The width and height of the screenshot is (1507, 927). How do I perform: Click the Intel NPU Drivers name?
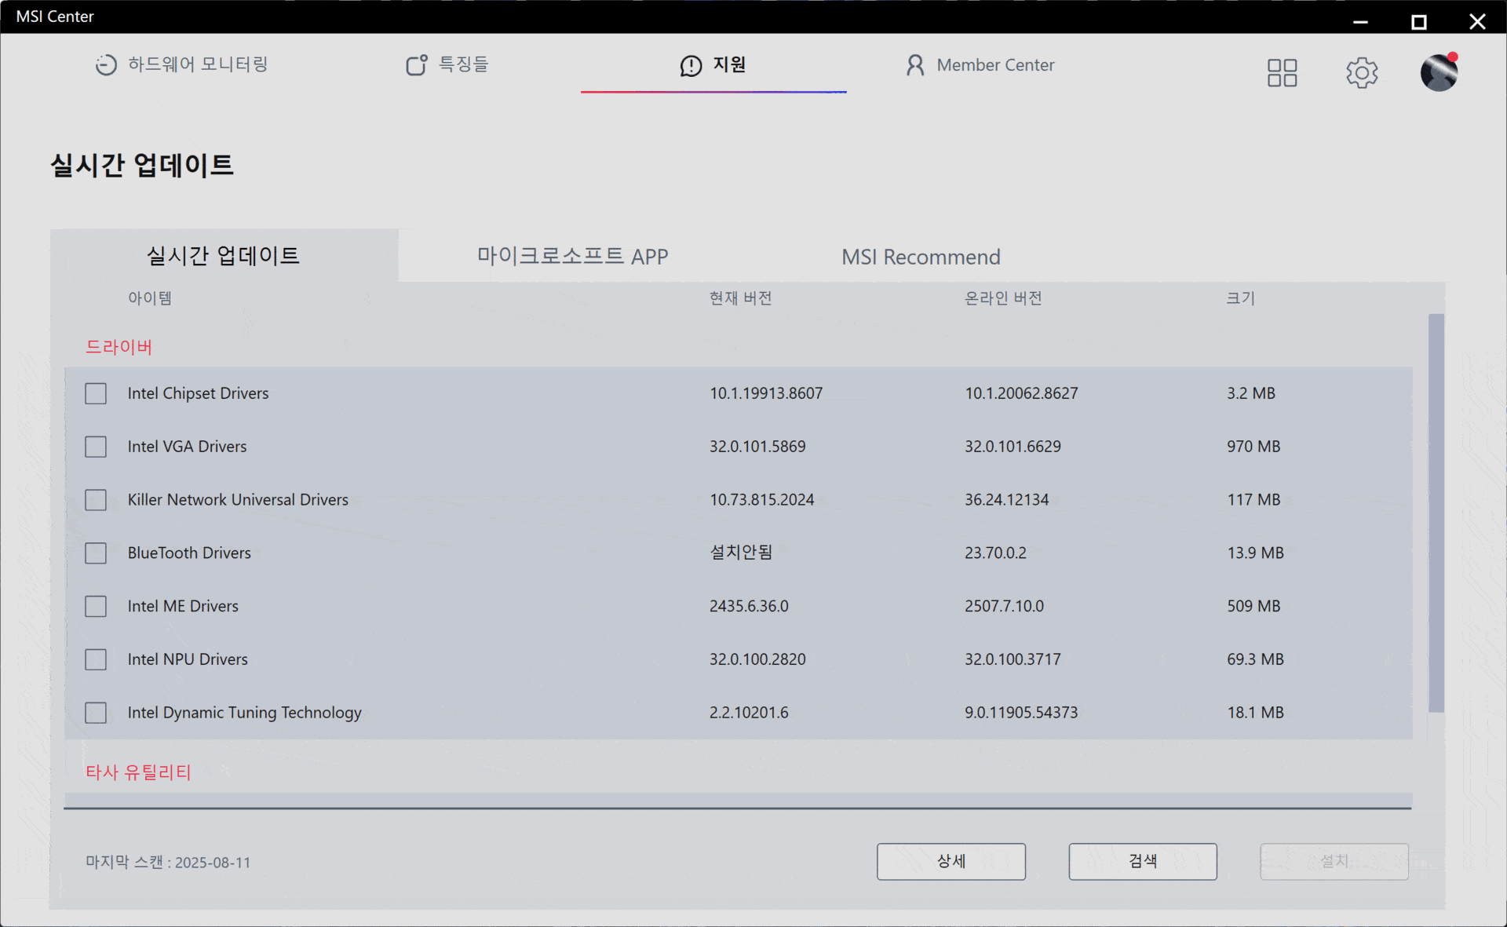(x=188, y=659)
